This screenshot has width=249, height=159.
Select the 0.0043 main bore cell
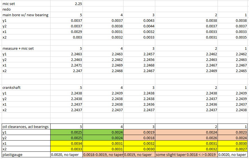pos(139,21)
